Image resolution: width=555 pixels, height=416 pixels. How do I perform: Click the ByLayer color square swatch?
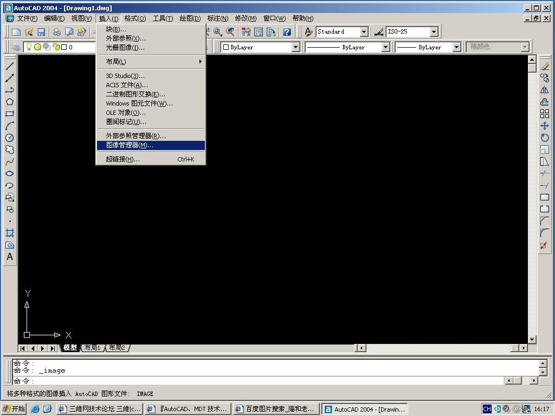226,47
